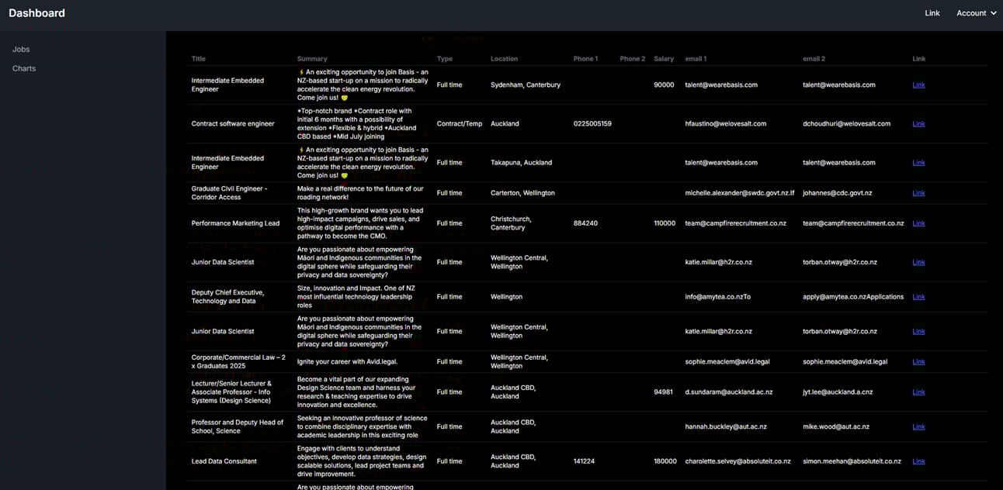Select the salary value 90000

coord(664,85)
